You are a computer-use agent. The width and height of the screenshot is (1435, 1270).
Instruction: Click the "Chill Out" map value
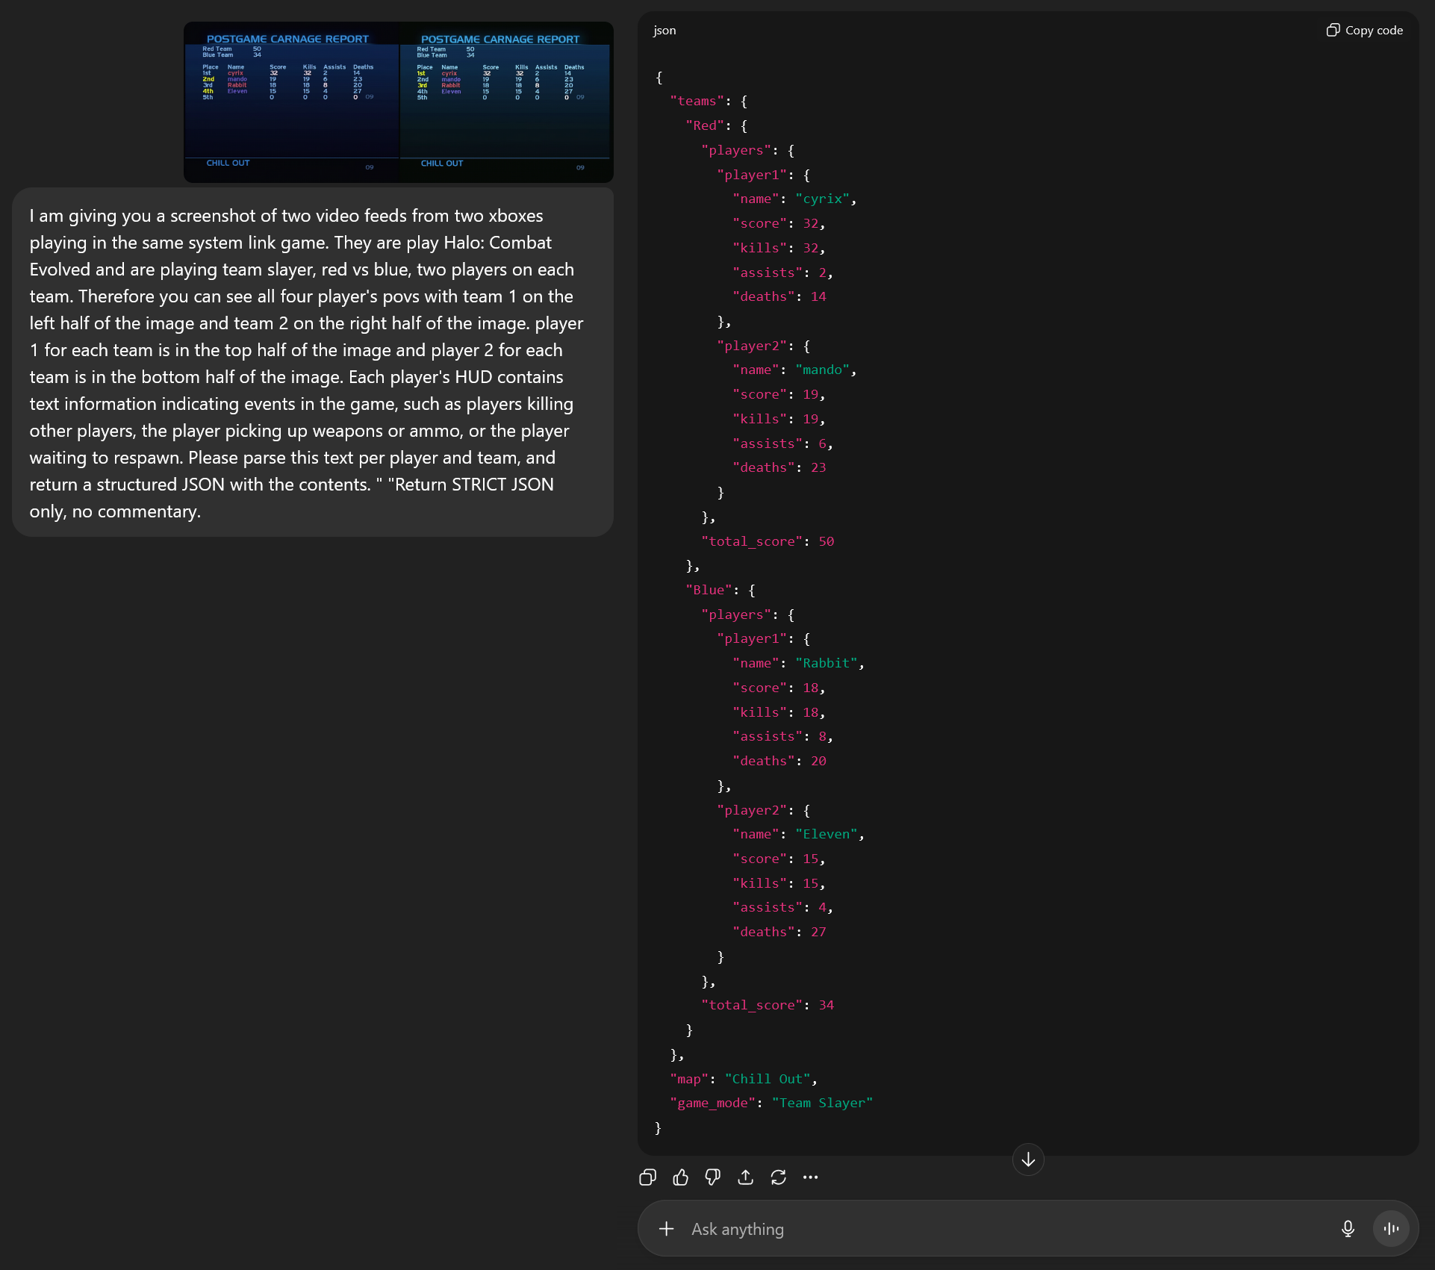(768, 1079)
